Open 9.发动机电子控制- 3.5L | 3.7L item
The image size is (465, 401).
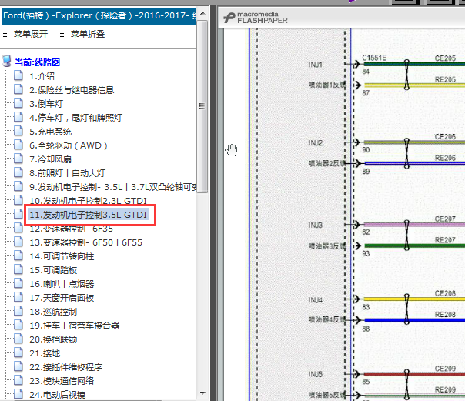tap(112, 187)
